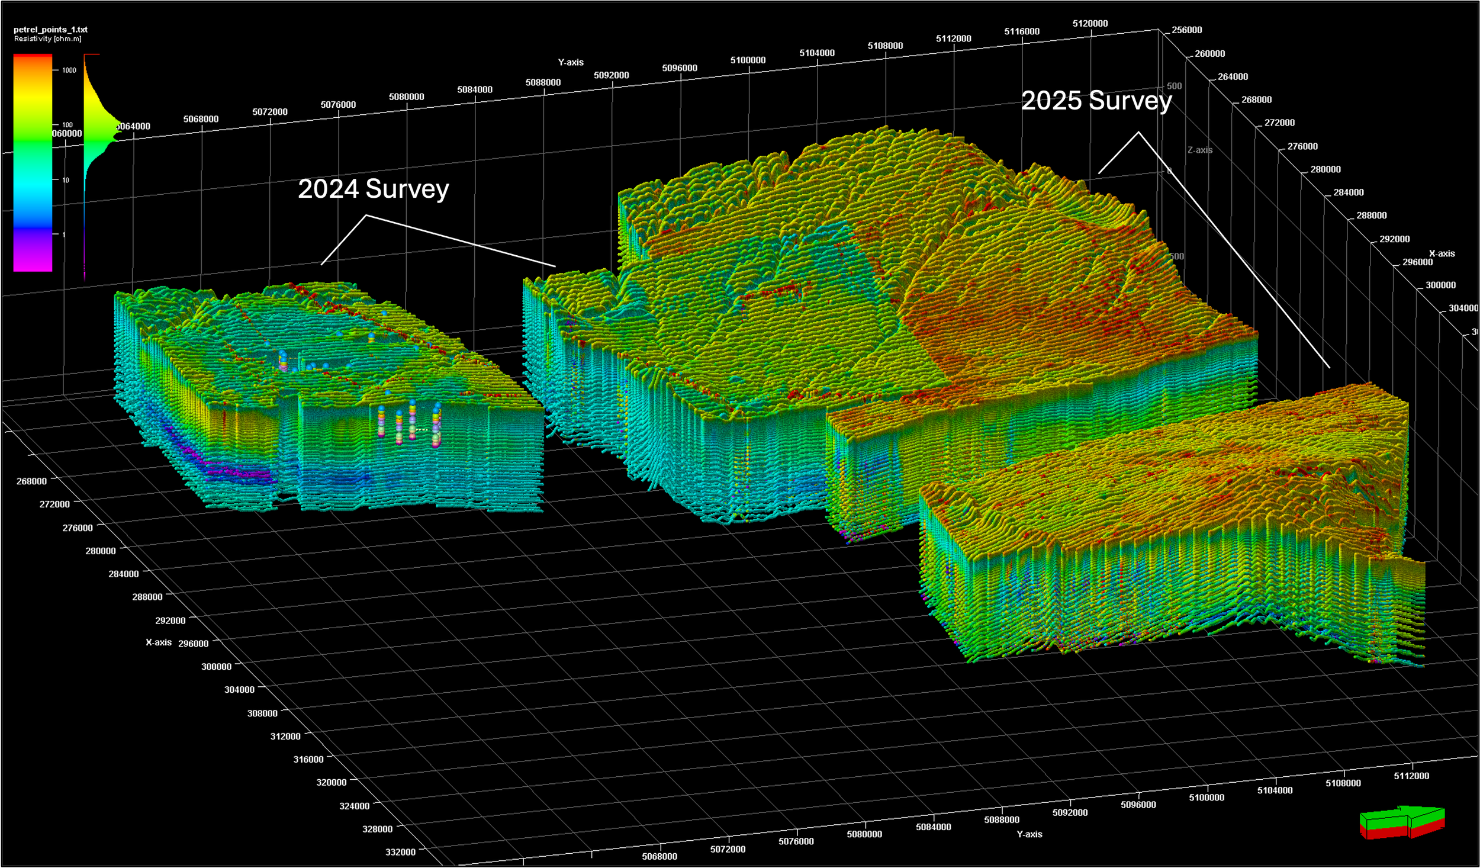Click the 5120000 tick label on top Y-axis

[1090, 24]
